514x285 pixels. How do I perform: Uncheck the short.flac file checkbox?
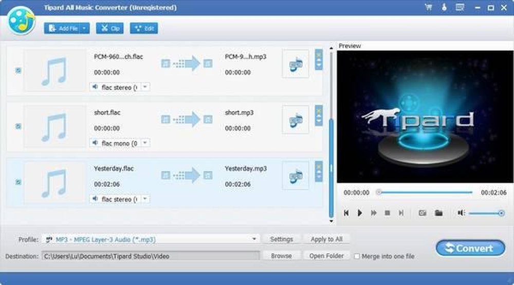19,126
